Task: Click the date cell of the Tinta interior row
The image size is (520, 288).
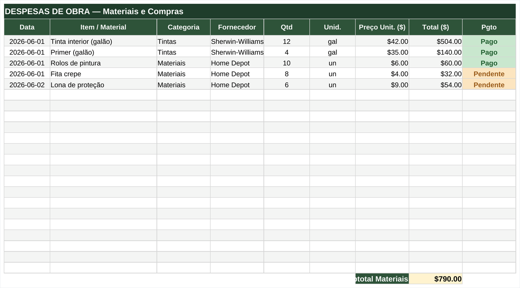Action: [27, 41]
